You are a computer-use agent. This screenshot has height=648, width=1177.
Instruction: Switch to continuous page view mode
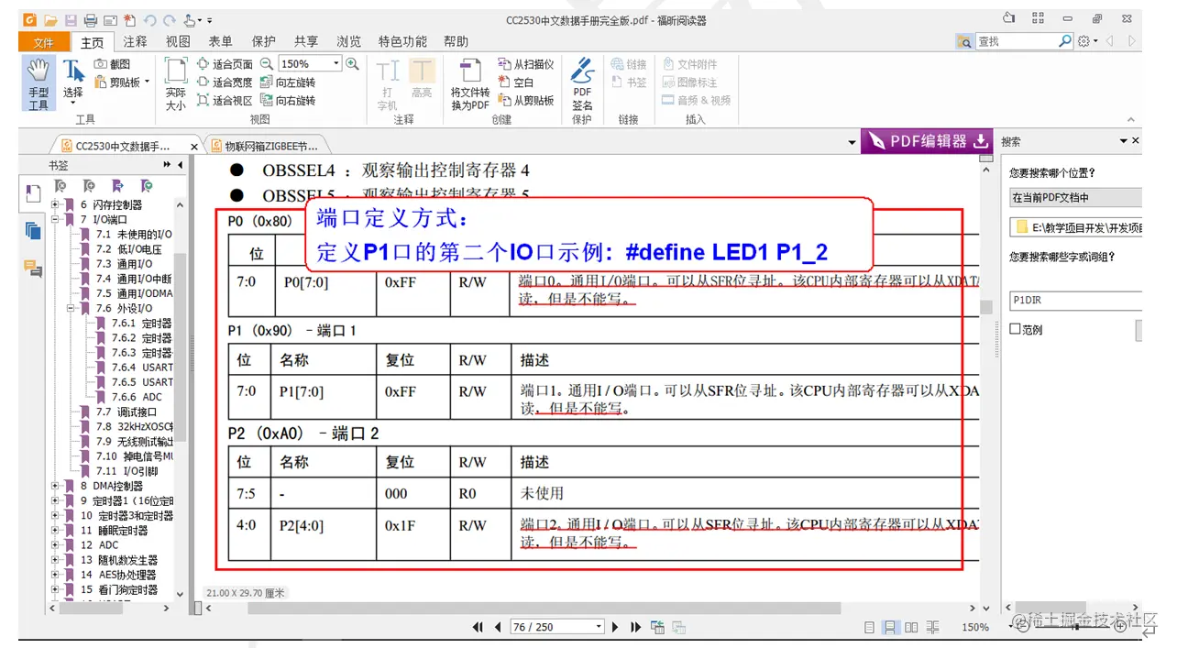tap(889, 628)
